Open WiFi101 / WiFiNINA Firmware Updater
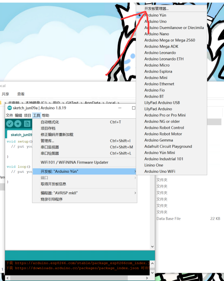 (x=85, y=163)
